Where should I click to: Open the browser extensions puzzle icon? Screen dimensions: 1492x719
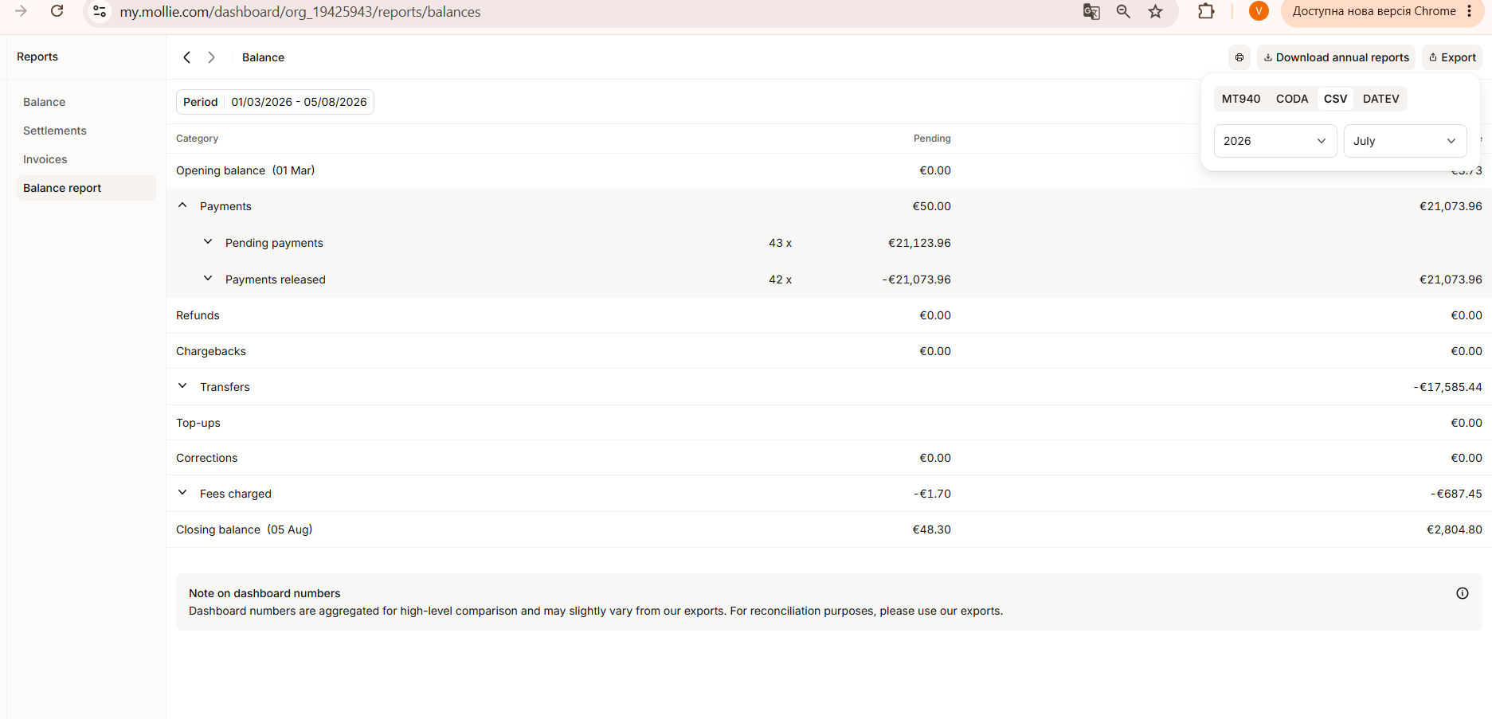pyautogui.click(x=1206, y=11)
